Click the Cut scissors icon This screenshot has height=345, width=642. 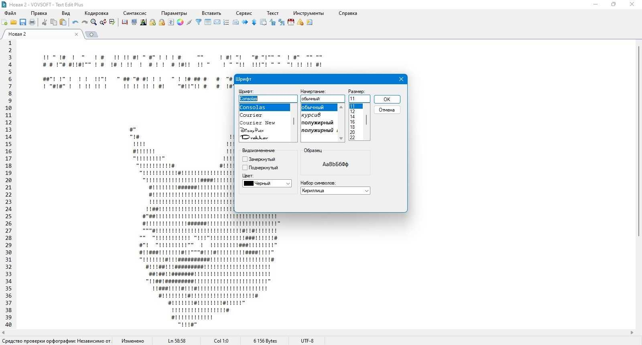click(x=45, y=22)
